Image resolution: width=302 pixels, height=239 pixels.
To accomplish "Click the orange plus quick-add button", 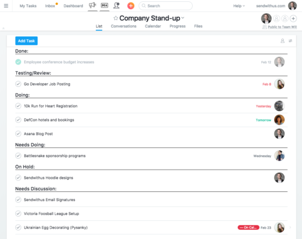I will pyautogui.click(x=130, y=5).
